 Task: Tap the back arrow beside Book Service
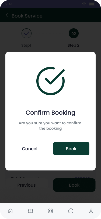point(6,15)
